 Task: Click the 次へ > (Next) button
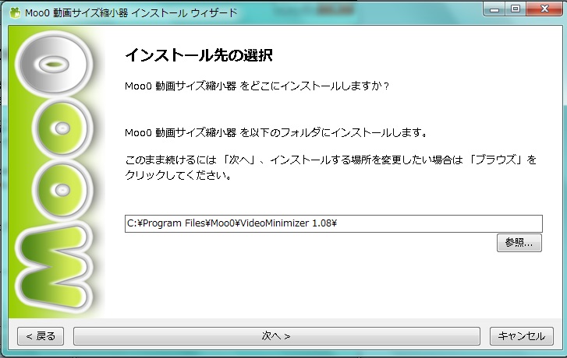(277, 336)
